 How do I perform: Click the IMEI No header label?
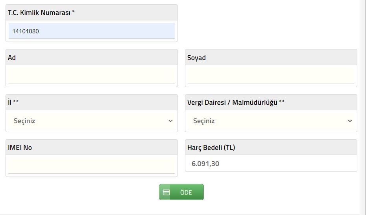(20, 148)
